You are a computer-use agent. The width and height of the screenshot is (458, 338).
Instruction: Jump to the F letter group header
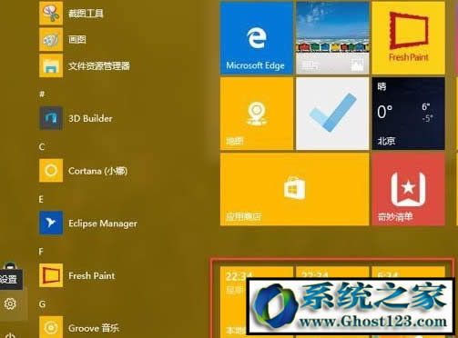41,252
